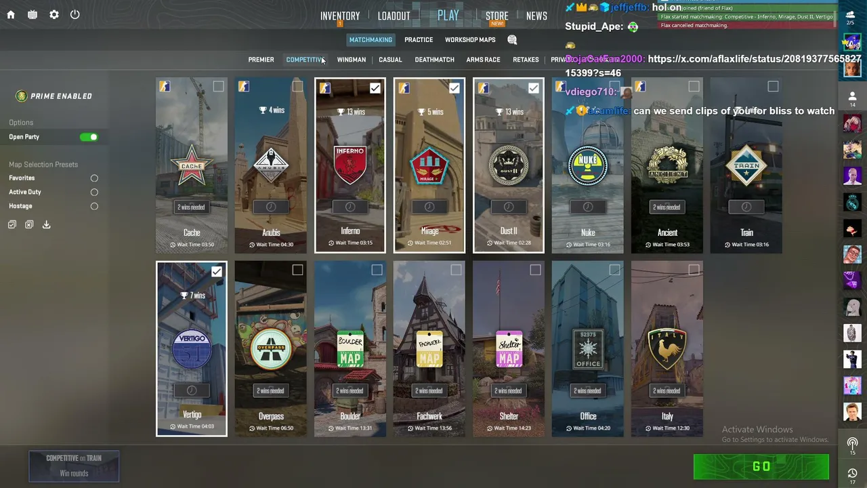Click the Italy rooster badge
This screenshot has width=867, height=488.
pos(667,349)
